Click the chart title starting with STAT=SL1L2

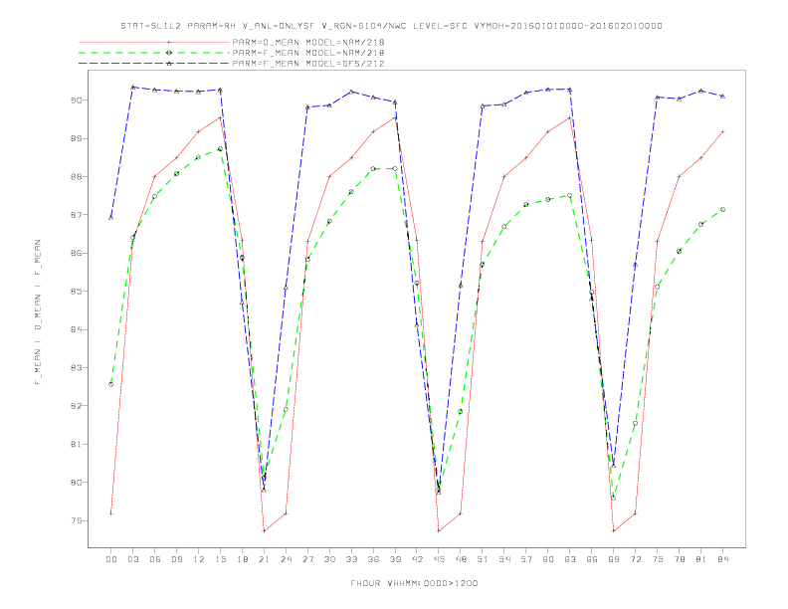[391, 26]
